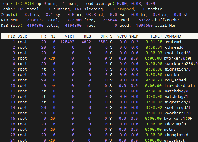Click the time 14:59:14 in top header

(25, 4)
